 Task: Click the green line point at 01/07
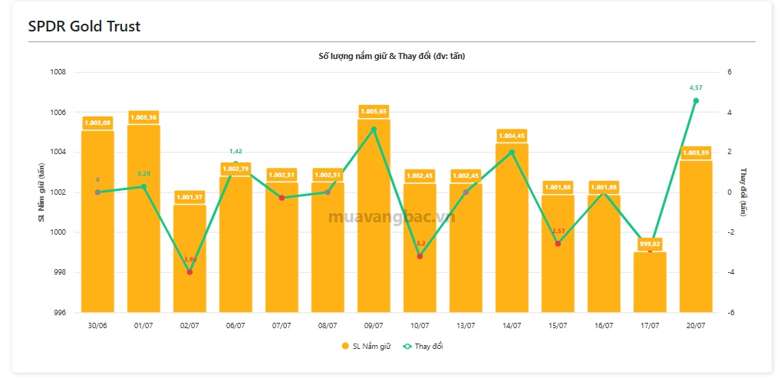[143, 186]
